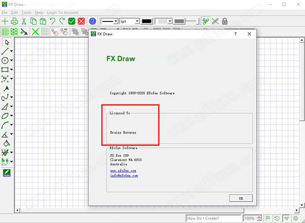The width and height of the screenshot is (305, 223).
Task: Click the info@efofex.com email link
Action: (124, 175)
